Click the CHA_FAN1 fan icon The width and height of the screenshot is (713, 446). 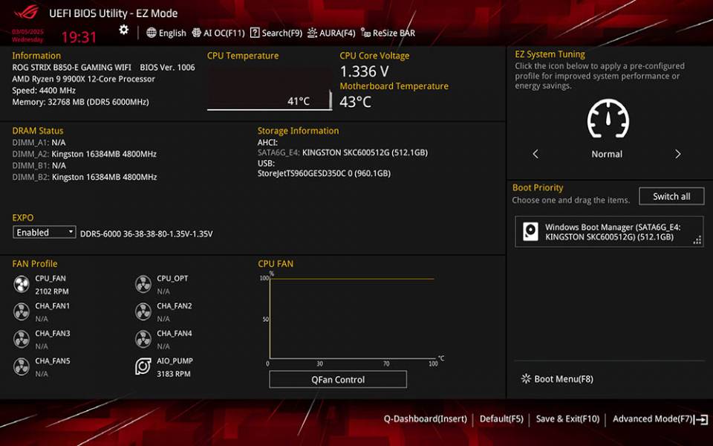pos(22,311)
